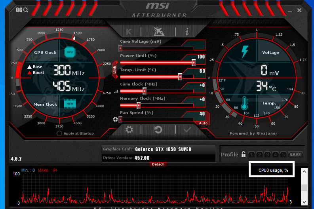The height and width of the screenshot is (209, 314).
Task: Click the Memory Clock offset +0 field
Action: [202, 99]
